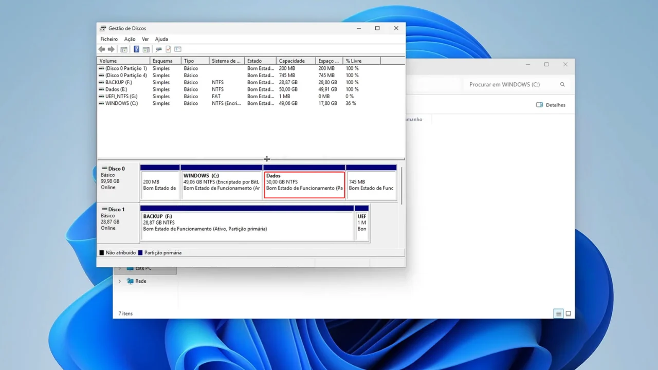Click the Gestão de Discos title bar icon
658x370 pixels.
(103, 28)
